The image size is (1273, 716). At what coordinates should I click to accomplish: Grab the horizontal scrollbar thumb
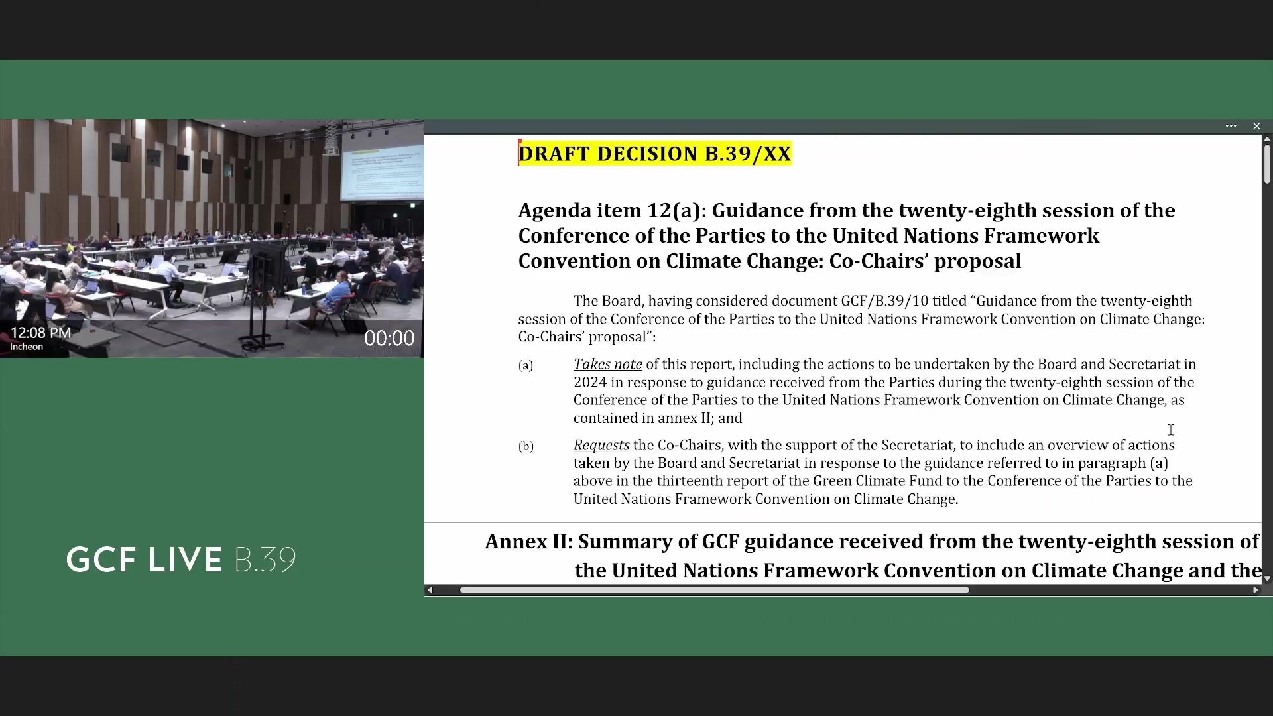(x=714, y=590)
